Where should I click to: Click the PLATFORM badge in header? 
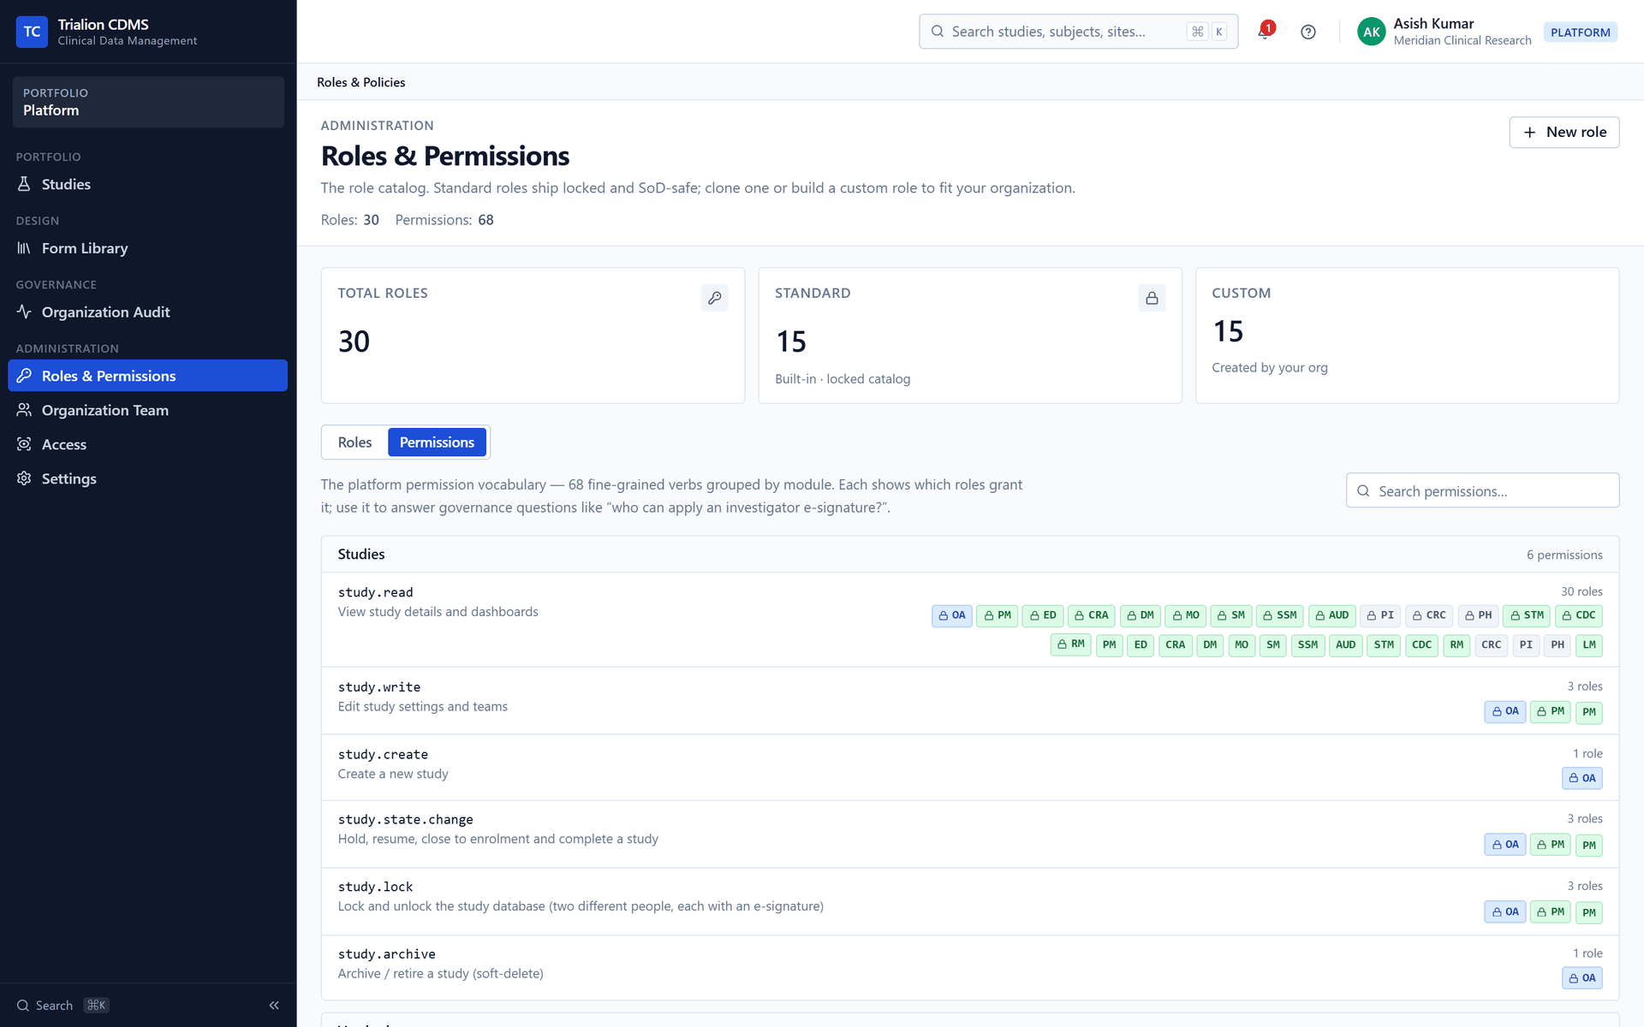point(1580,33)
